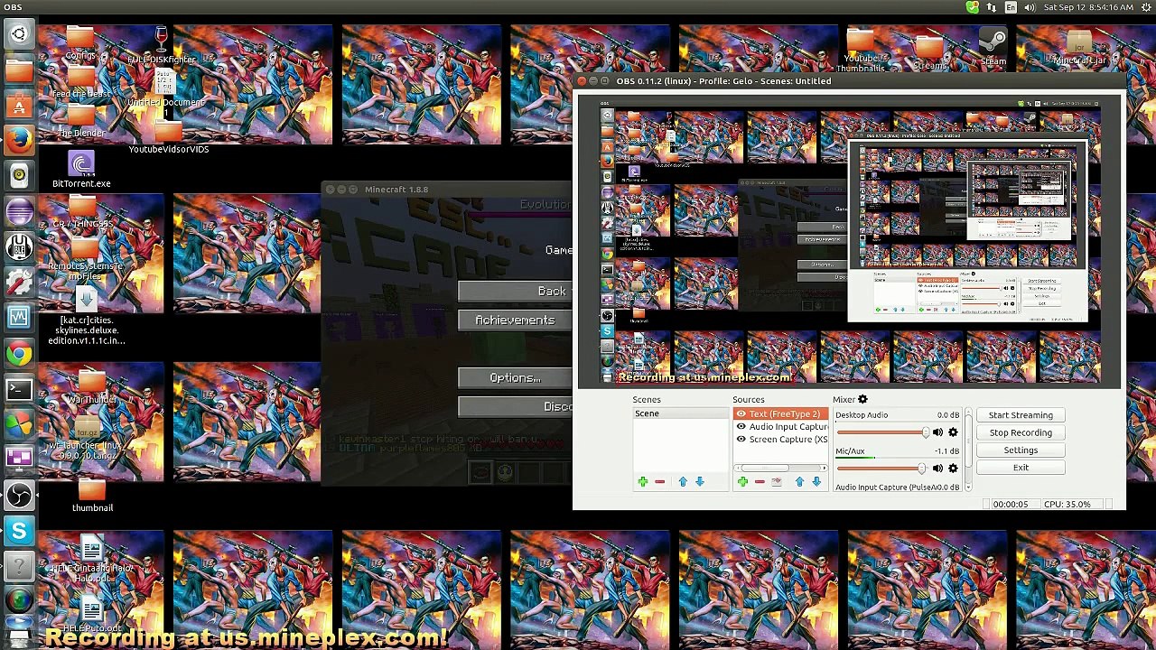Click the CPU: 35.0% status readout
Image resolution: width=1156 pixels, height=650 pixels.
point(1067,505)
